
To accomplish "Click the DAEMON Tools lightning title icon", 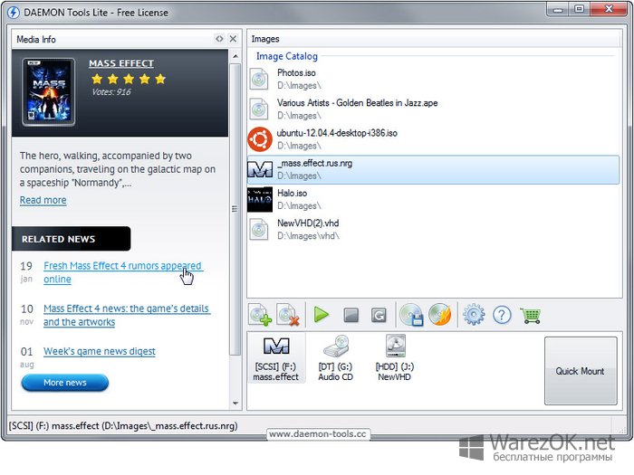I will (14, 13).
